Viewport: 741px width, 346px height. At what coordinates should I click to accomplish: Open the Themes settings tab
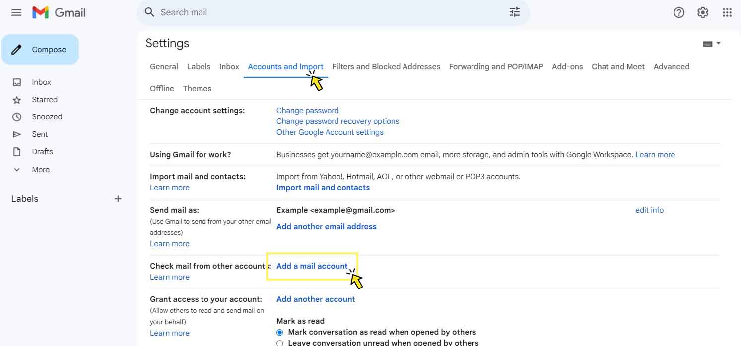pos(197,88)
